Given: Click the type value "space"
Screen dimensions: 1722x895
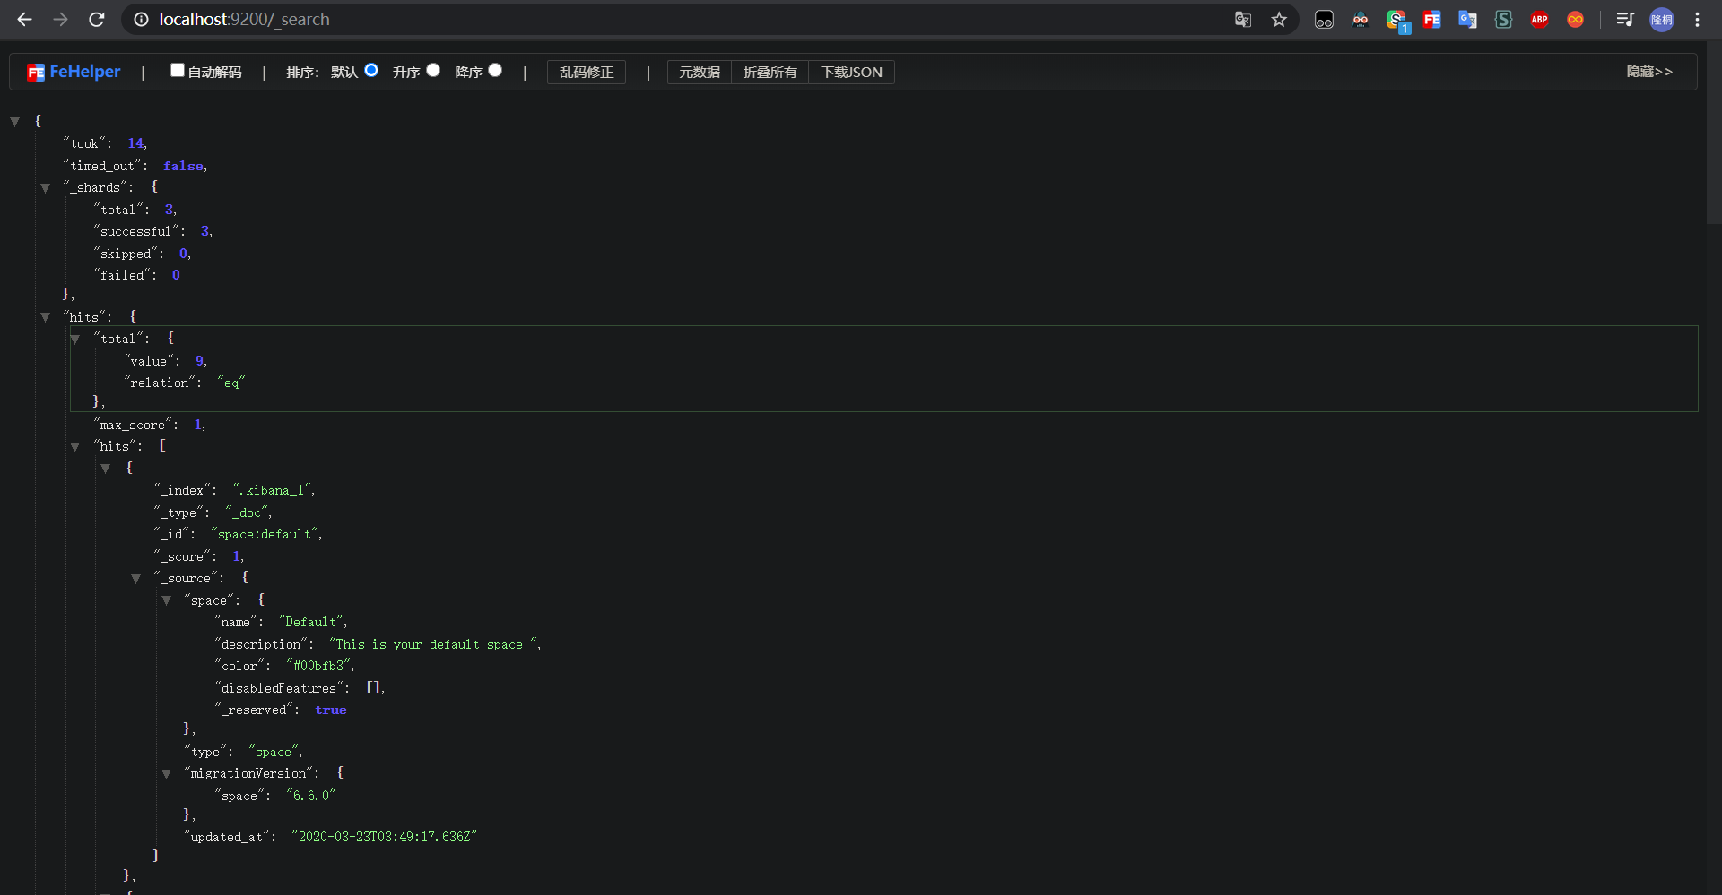Looking at the screenshot, I should point(274,752).
